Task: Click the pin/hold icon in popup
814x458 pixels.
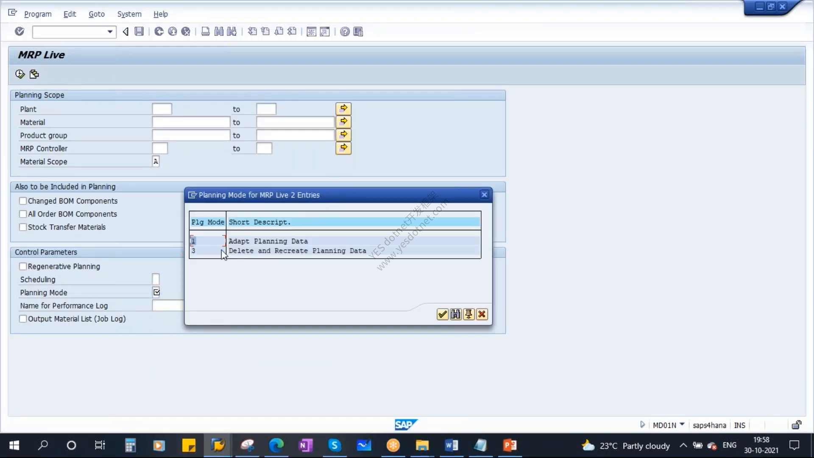Action: point(468,314)
